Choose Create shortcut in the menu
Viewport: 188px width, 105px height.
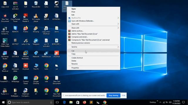(93, 58)
